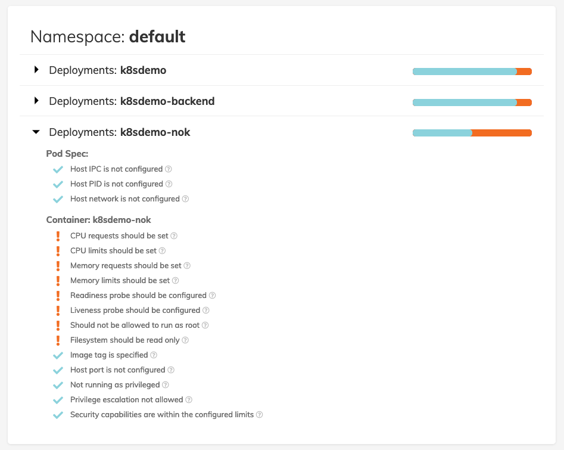
Task: Click the Deployments: k8sdemo-backend title
Action: pyautogui.click(x=132, y=101)
